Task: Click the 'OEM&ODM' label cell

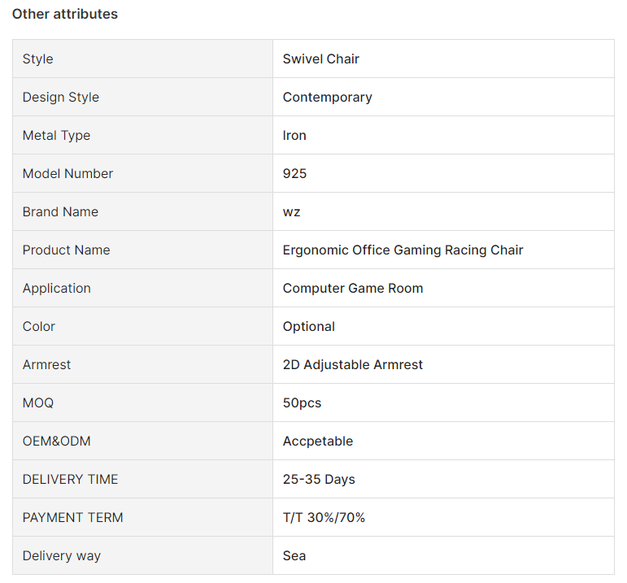Action: pos(57,441)
